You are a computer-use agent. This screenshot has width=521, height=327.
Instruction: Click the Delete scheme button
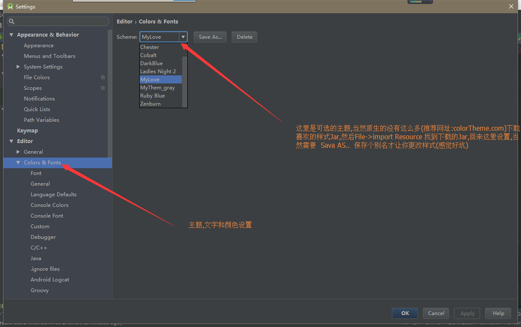click(245, 37)
